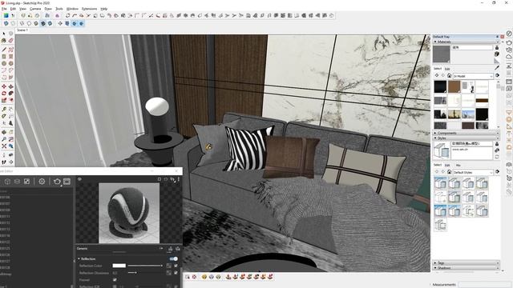This screenshot has height=288, width=513.
Task: Select the Rotate tool
Action: click(x=4, y=94)
